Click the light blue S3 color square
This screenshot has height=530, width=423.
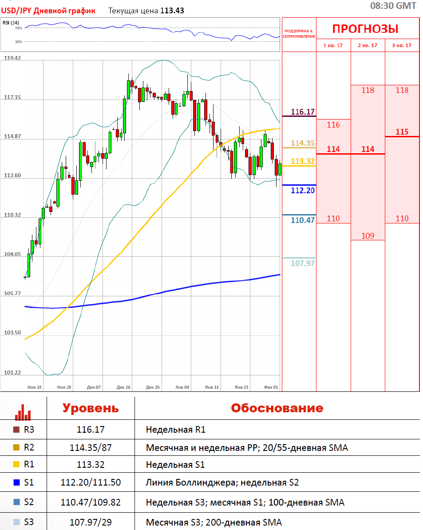(x=16, y=522)
